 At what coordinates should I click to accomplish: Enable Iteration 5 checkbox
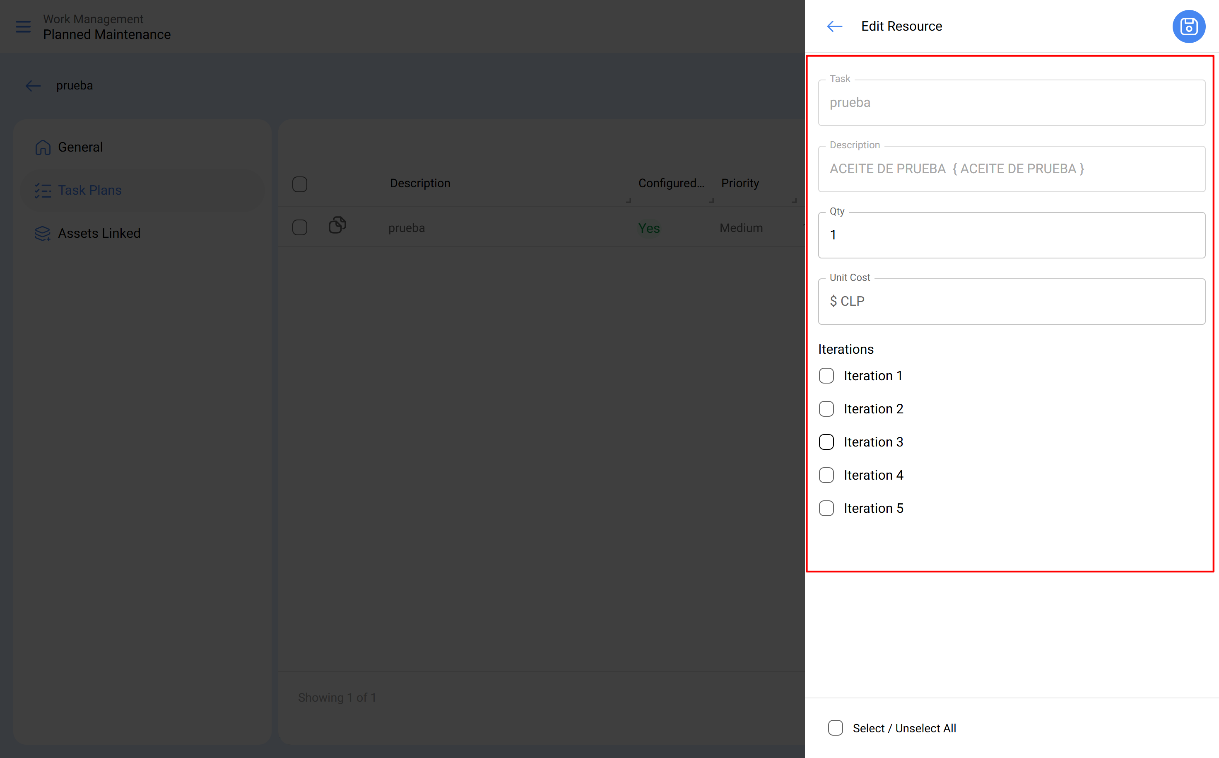(826, 508)
